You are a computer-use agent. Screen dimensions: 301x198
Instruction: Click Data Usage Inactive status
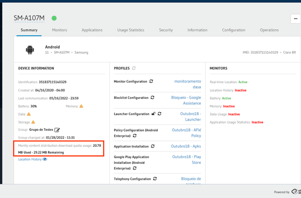click(x=234, y=114)
